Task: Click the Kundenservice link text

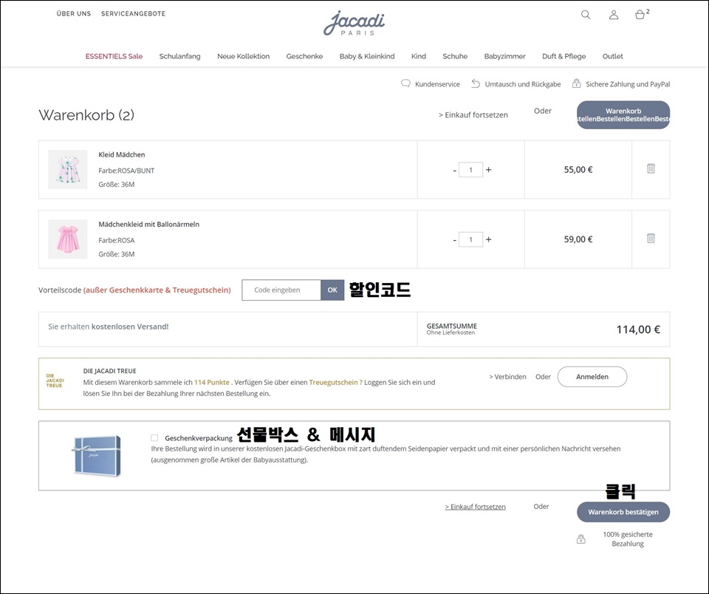Action: tap(437, 84)
